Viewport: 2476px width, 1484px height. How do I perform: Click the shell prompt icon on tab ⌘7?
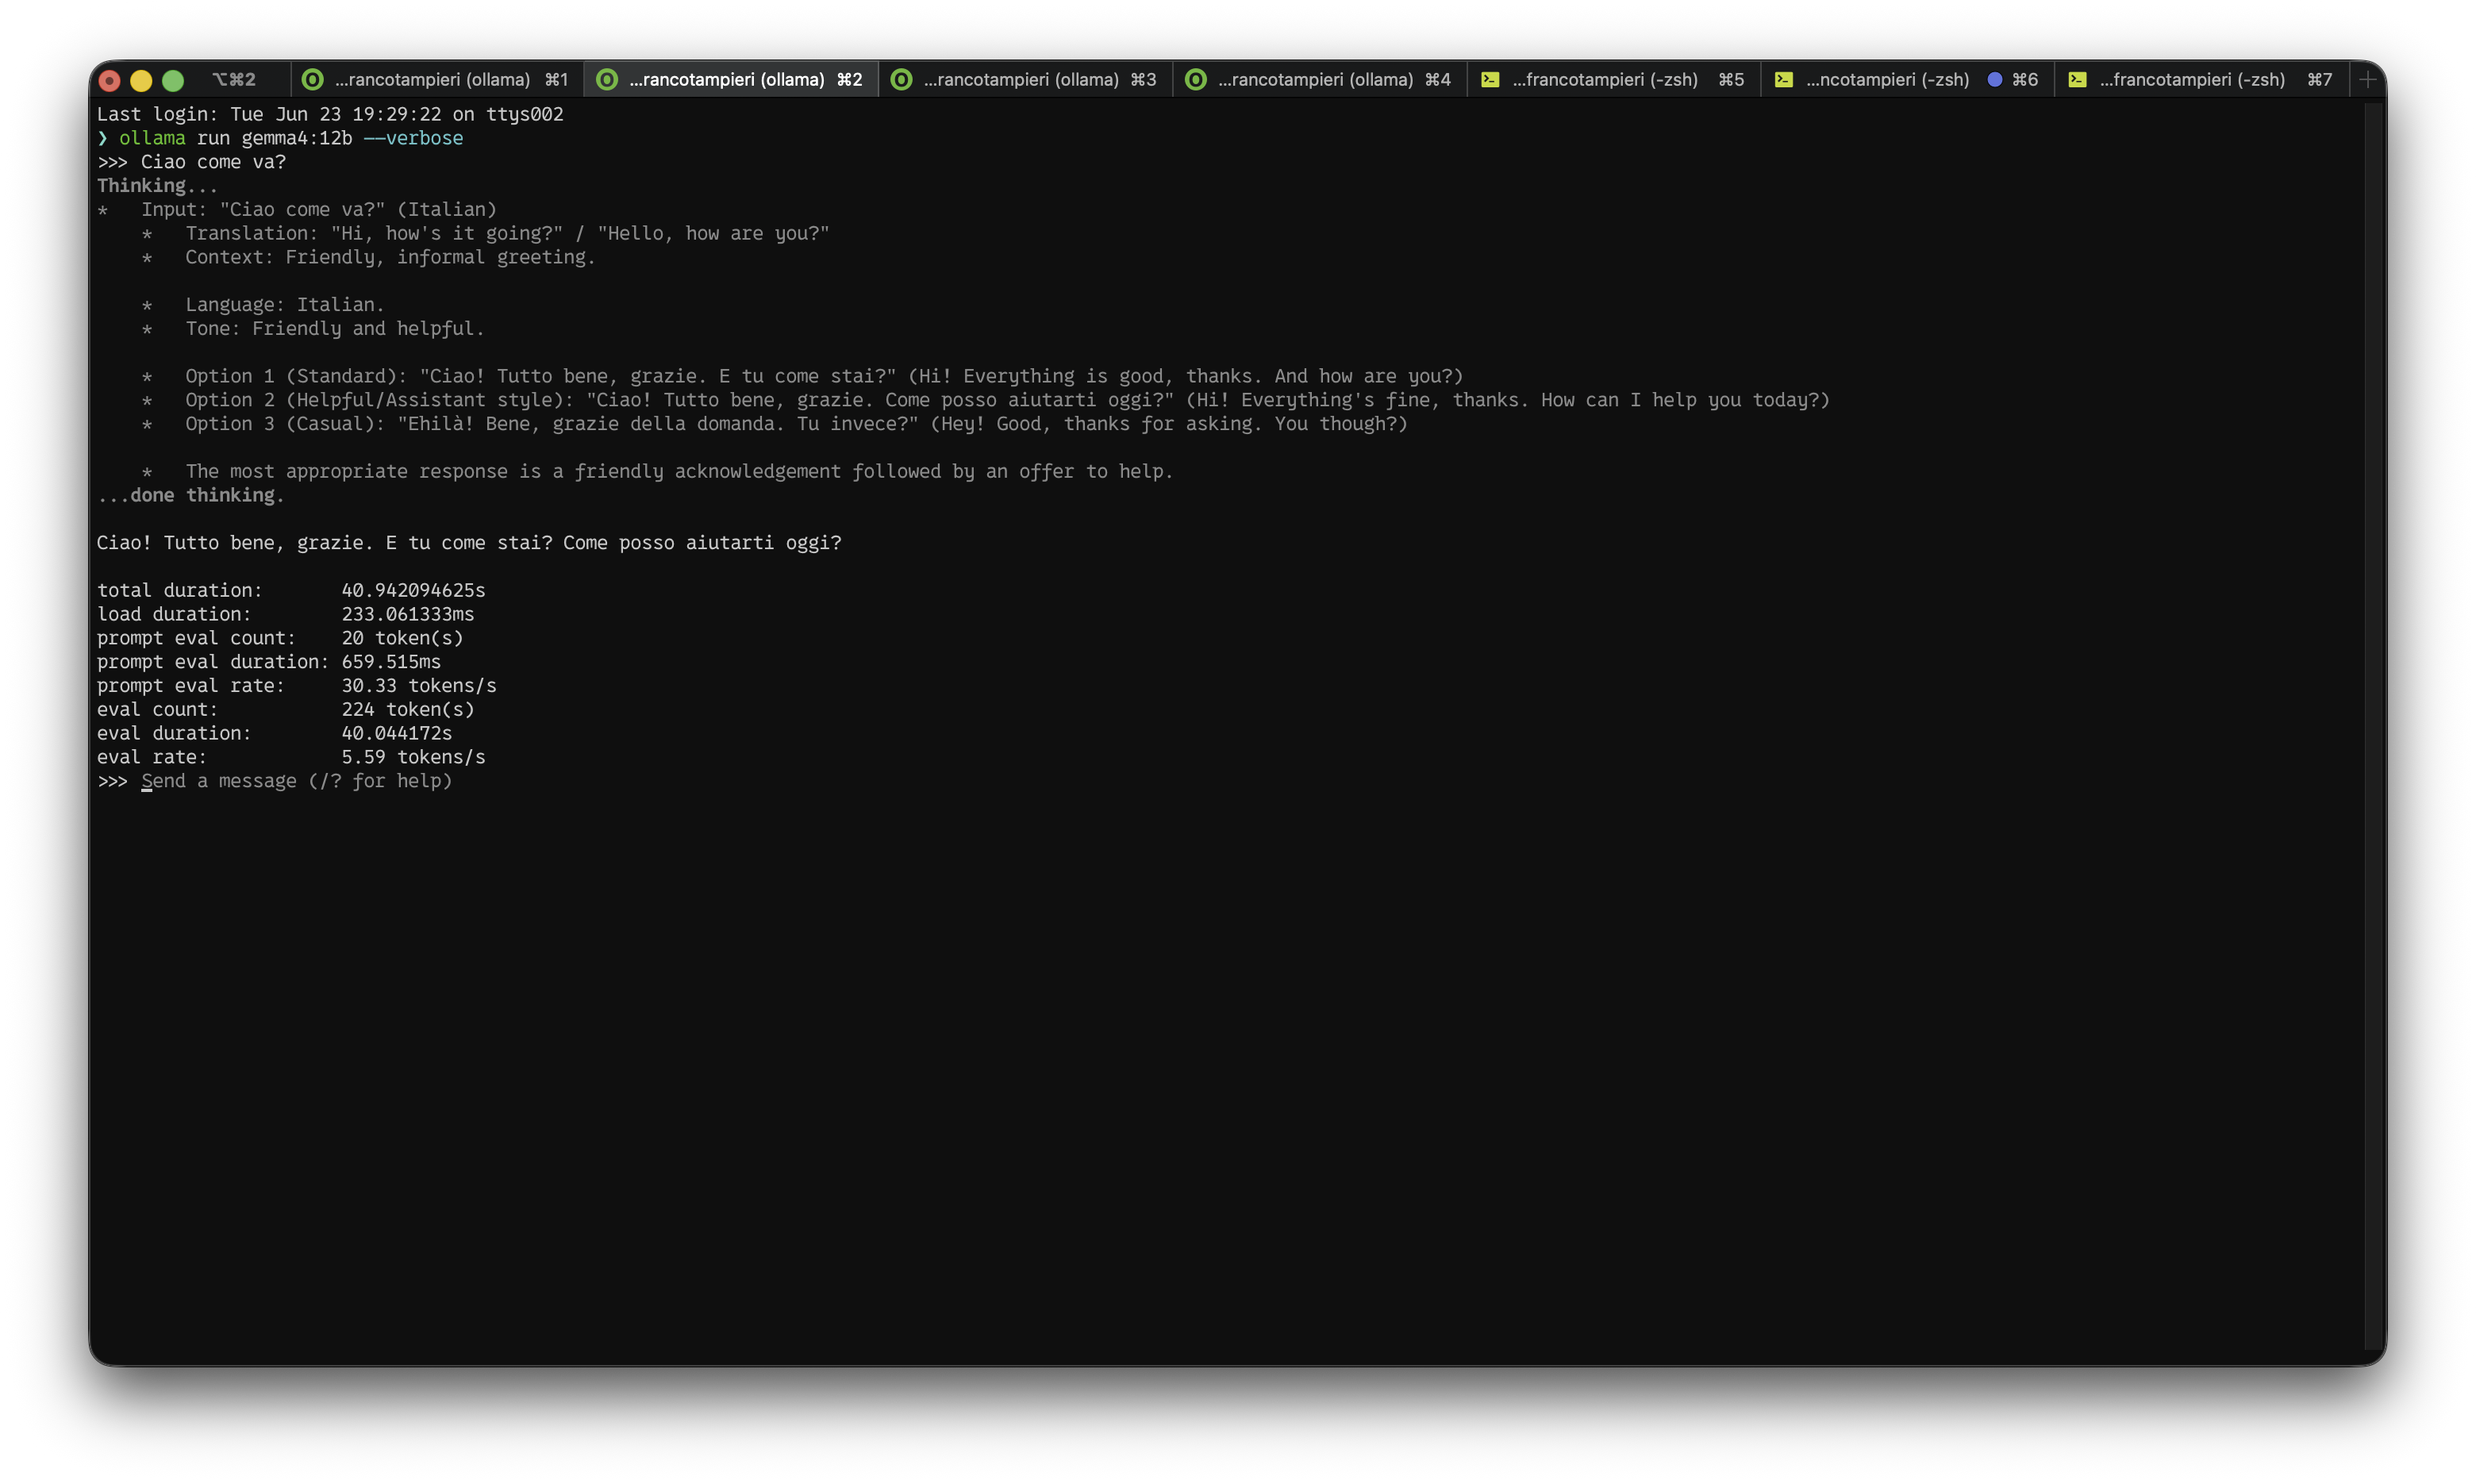tap(2077, 79)
